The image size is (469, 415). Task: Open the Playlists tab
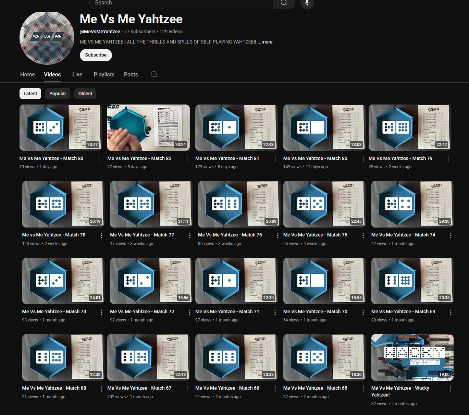click(x=104, y=74)
